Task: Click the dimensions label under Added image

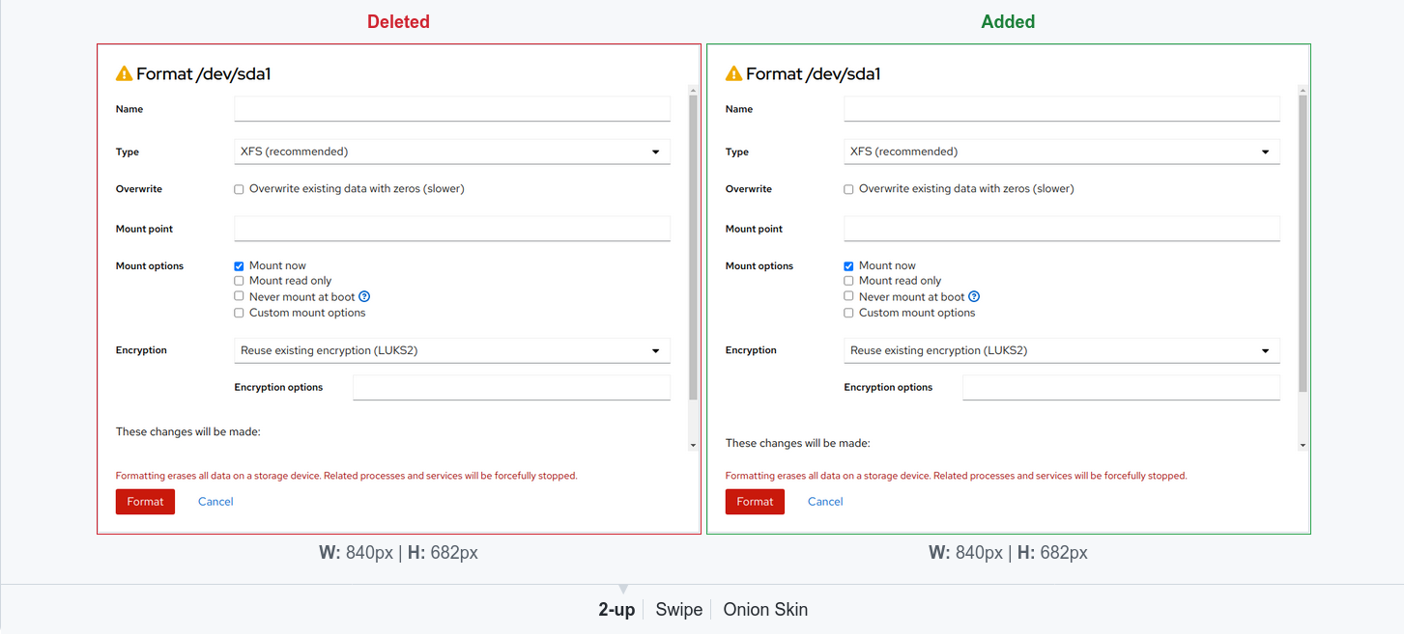Action: pos(1008,553)
